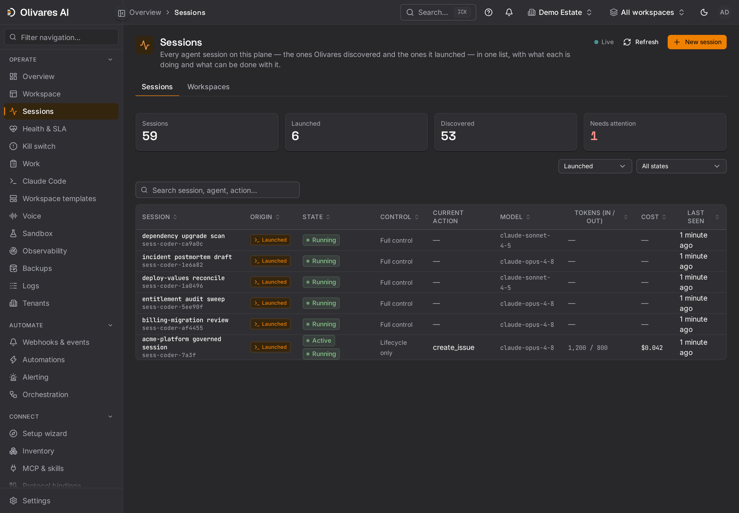Open the dependency upgrade scan session
Viewport: 739px width, 513px height.
click(x=431, y=240)
